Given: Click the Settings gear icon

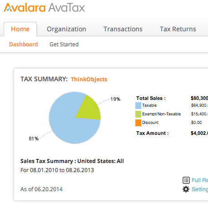Looking at the screenshot, I should coord(186,189).
